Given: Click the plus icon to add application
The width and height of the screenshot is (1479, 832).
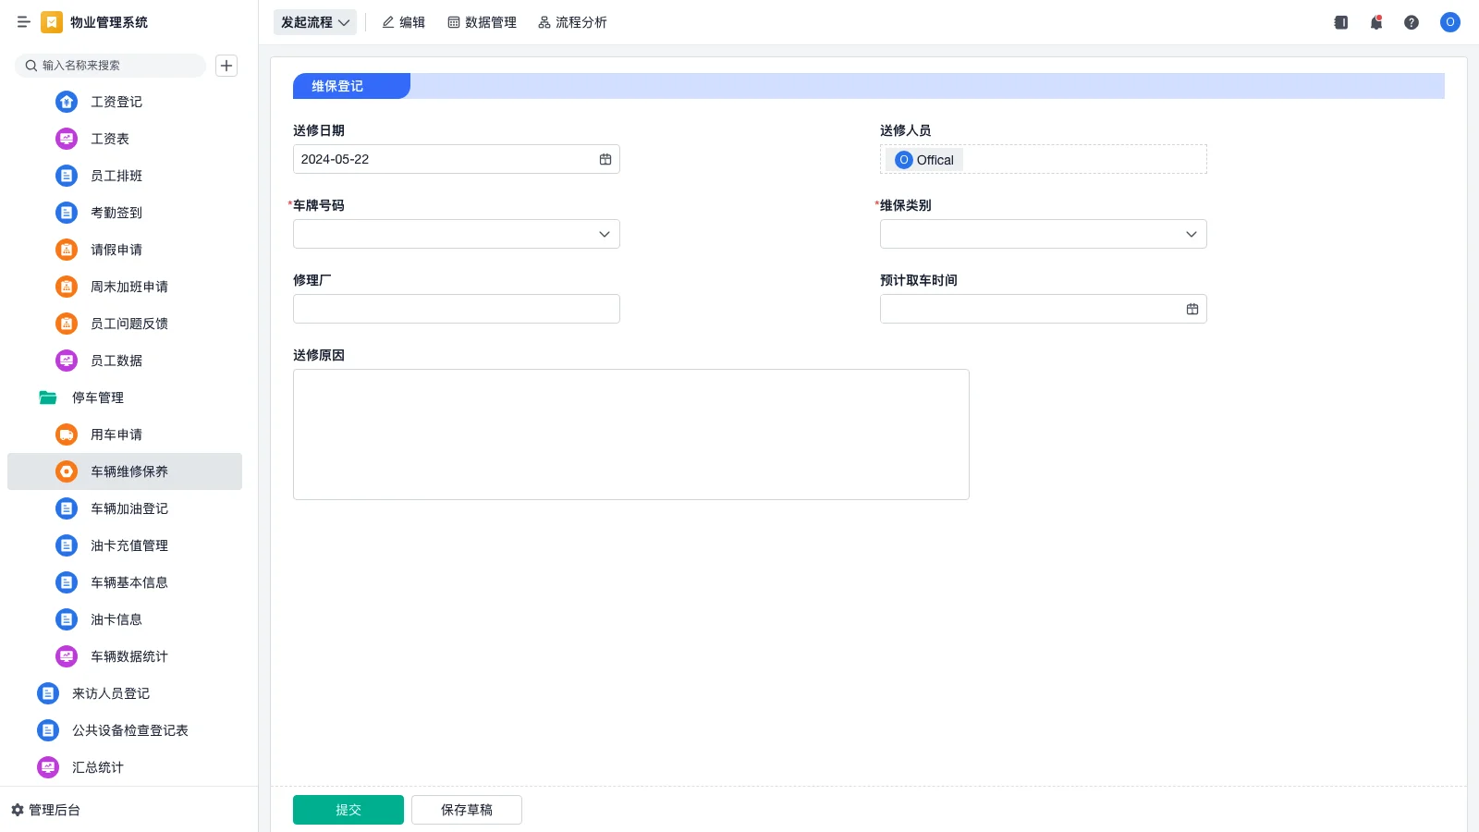Looking at the screenshot, I should (226, 65).
